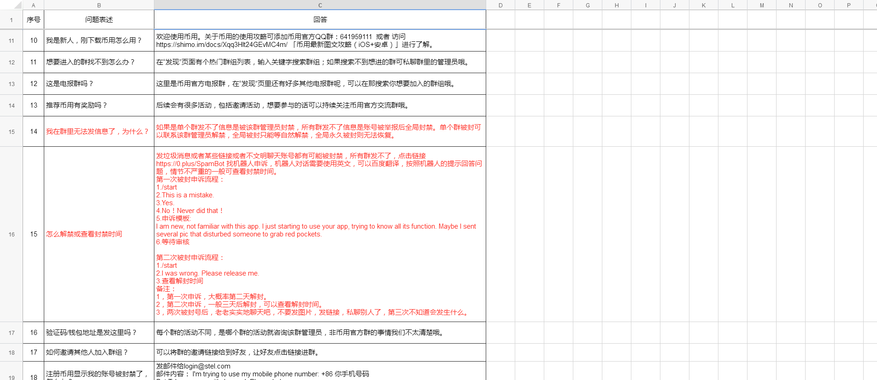Click the 回答 header cell

(x=320, y=20)
